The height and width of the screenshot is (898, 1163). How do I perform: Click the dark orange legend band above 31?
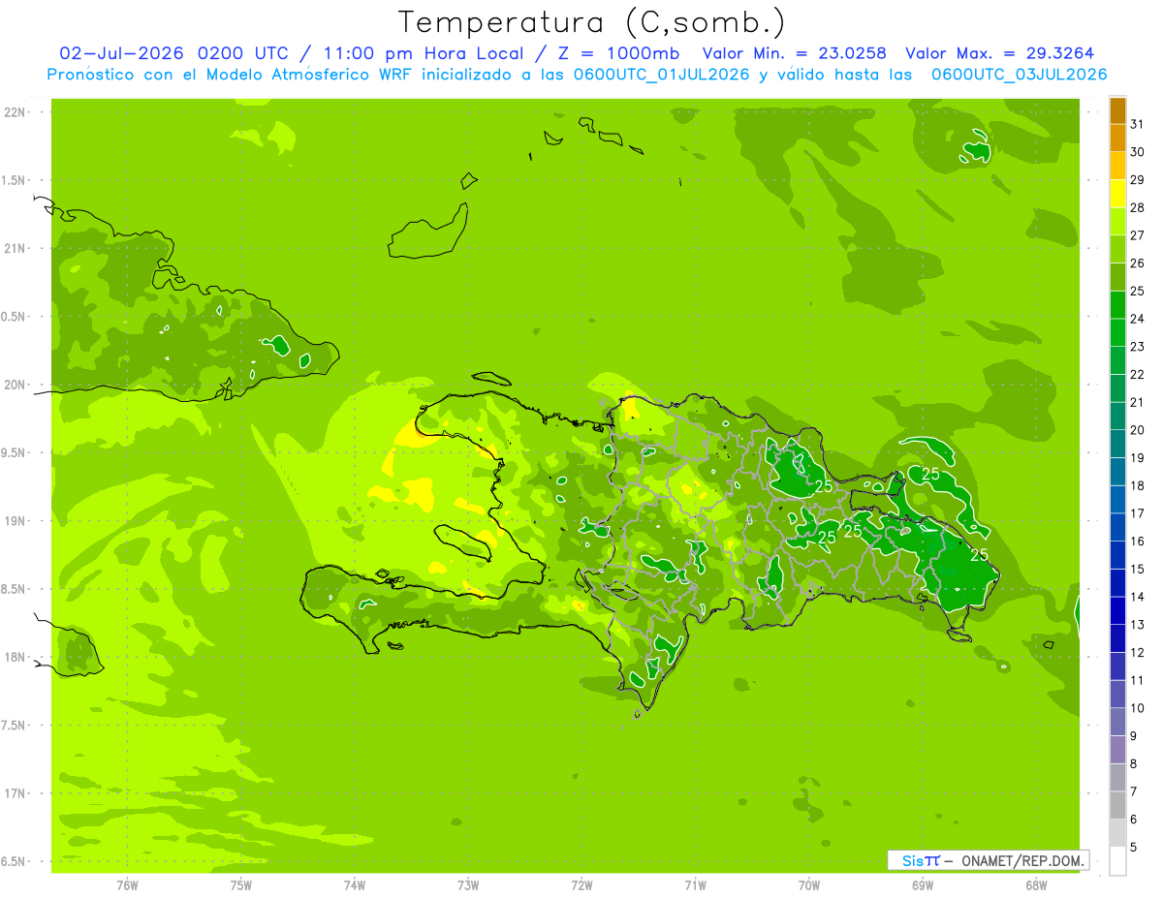1117,111
